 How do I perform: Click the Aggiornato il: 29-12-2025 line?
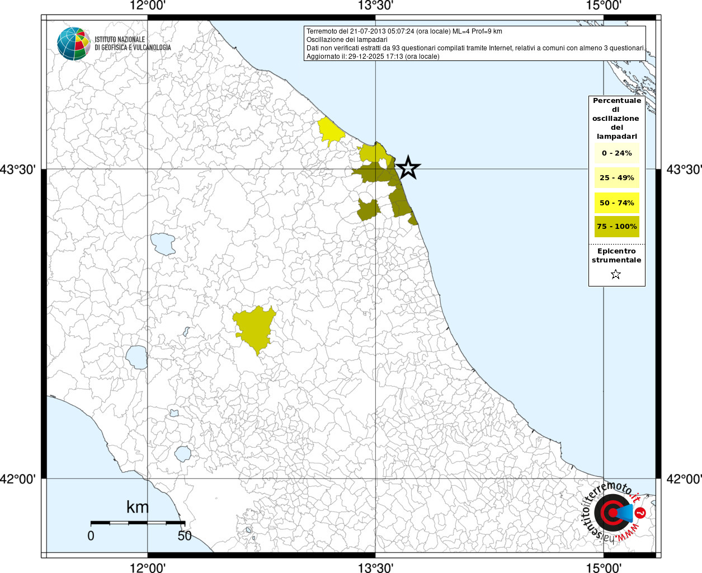click(373, 57)
